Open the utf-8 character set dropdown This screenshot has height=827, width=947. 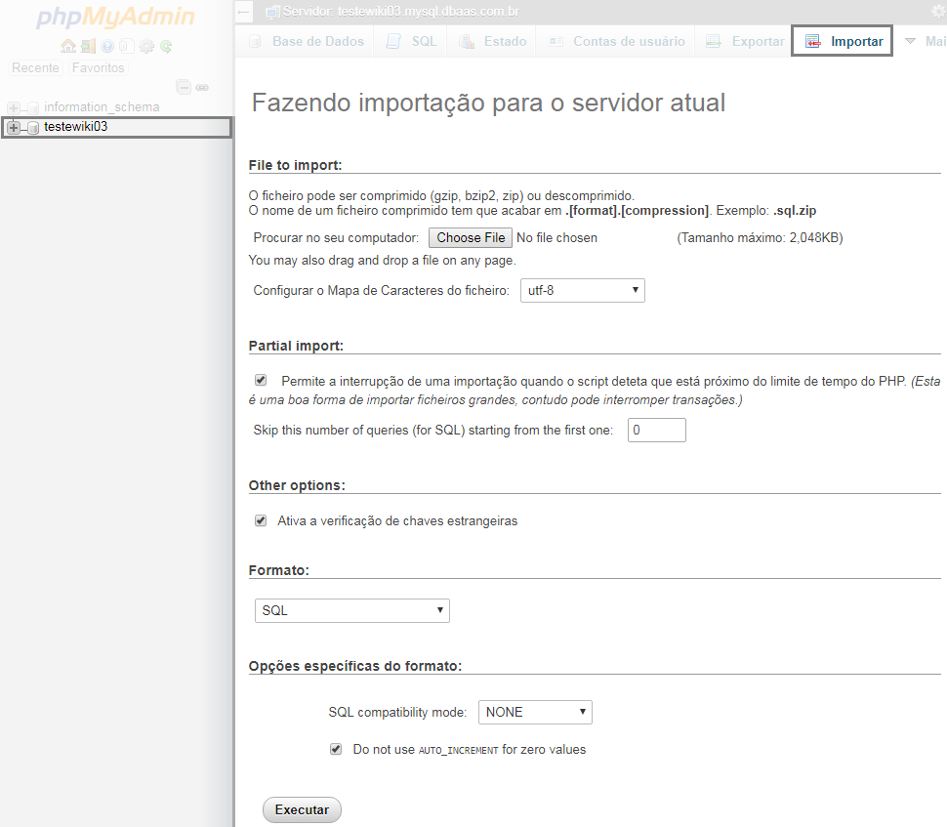click(x=582, y=290)
